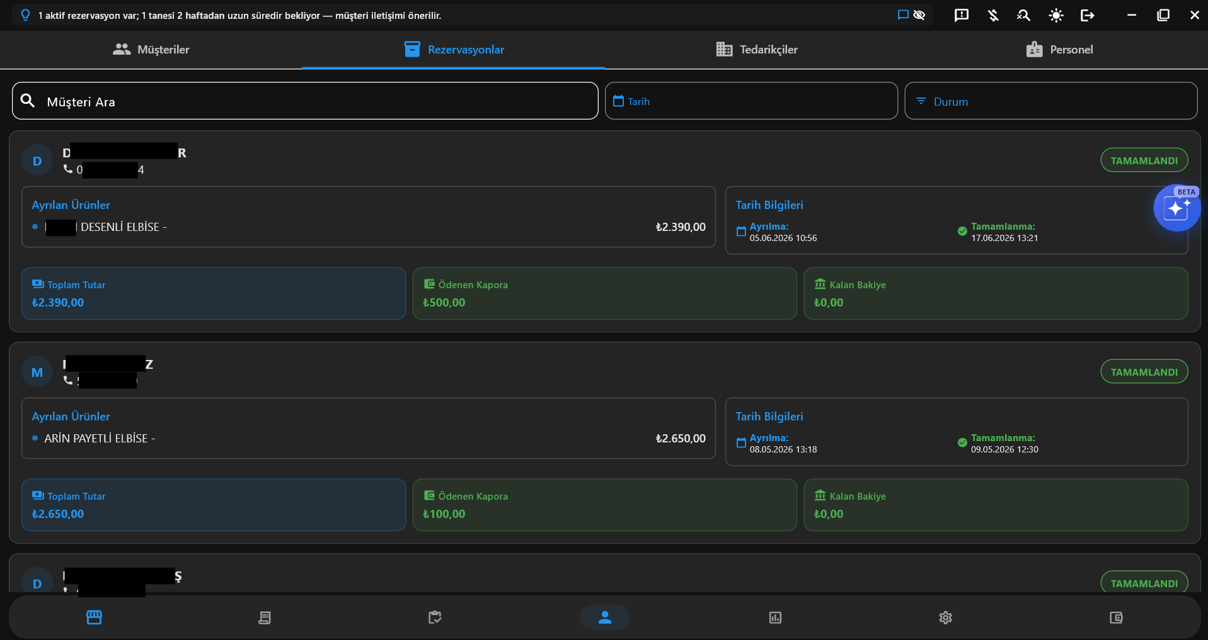
Task: Click the logout arrow icon
Action: click(1088, 15)
